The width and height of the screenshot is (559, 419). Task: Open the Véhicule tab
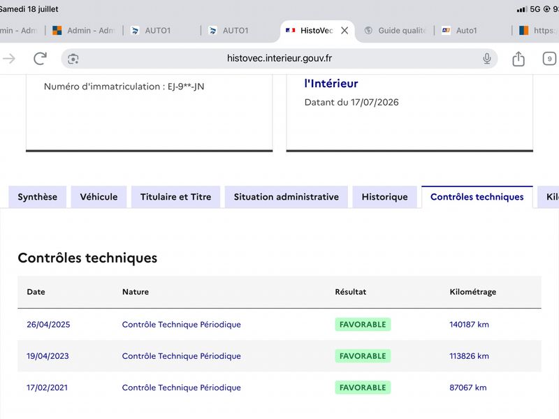click(99, 197)
